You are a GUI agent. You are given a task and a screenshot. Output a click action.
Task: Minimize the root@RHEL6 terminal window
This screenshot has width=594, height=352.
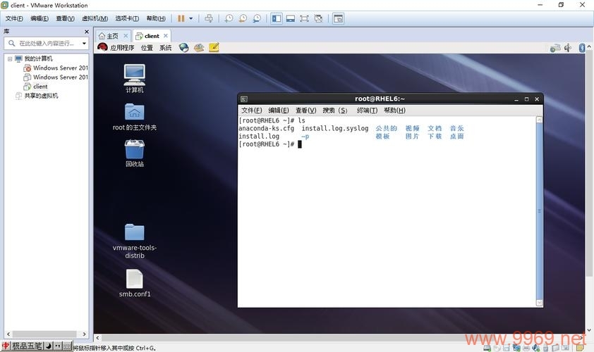pyautogui.click(x=516, y=99)
